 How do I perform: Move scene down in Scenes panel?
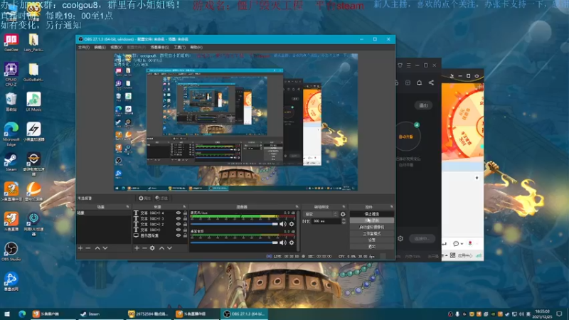coord(105,248)
